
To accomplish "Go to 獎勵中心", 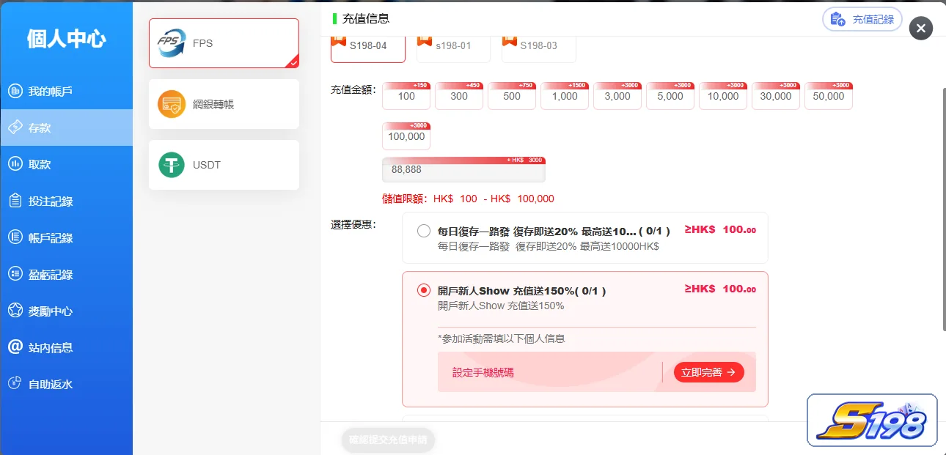I will click(x=66, y=311).
